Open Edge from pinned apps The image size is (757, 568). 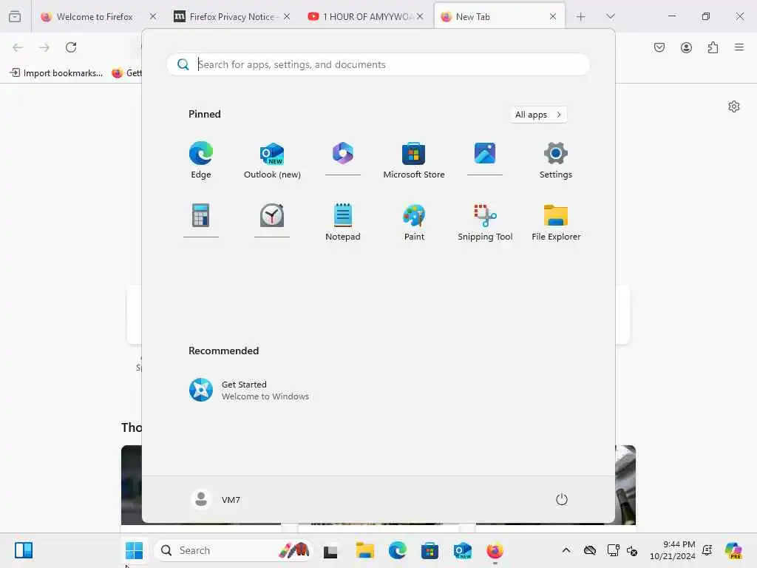(201, 160)
